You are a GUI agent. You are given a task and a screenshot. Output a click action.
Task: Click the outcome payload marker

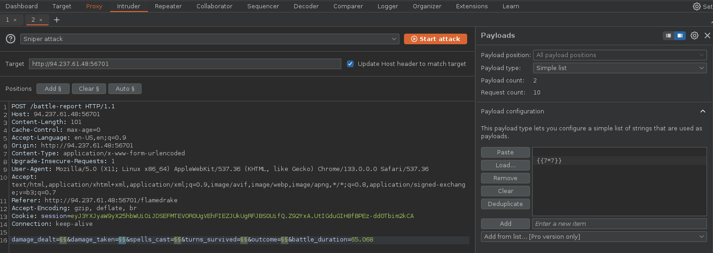285,240
